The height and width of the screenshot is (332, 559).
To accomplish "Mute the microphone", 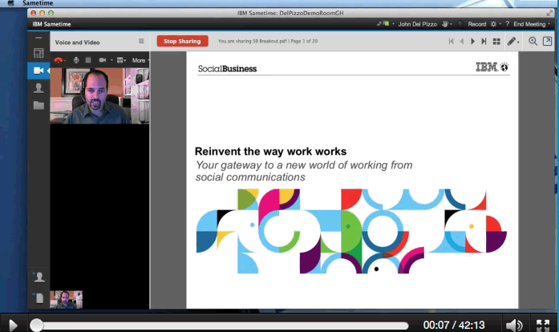I will click(76, 60).
